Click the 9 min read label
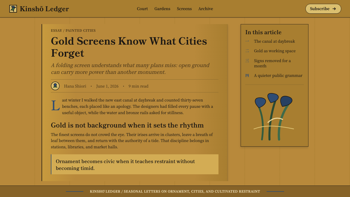 (138, 86)
